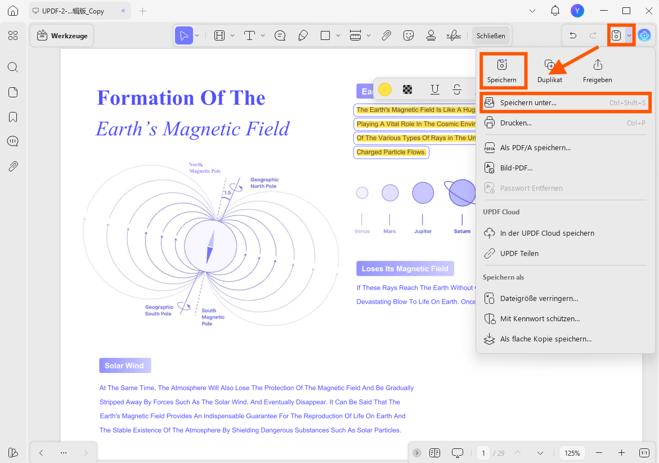This screenshot has height=463, width=659.
Task: Open the tab list chevron in title bar
Action: (x=532, y=11)
